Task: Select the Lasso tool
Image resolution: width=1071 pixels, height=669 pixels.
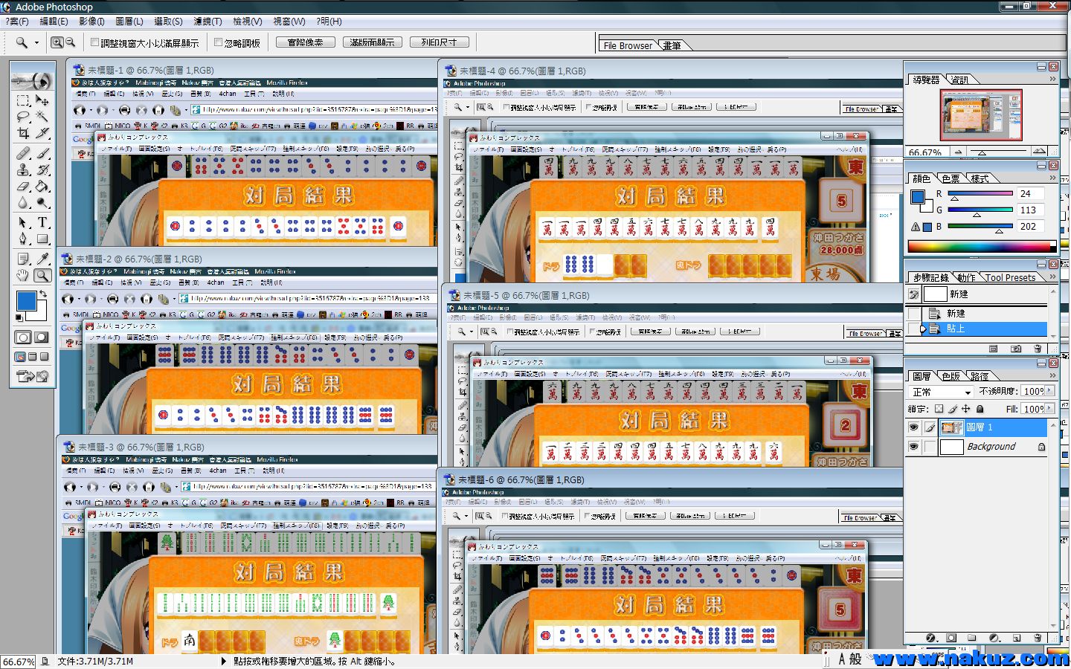Action: pos(23,117)
